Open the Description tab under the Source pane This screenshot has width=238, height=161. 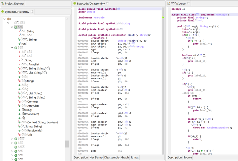coord(175,157)
